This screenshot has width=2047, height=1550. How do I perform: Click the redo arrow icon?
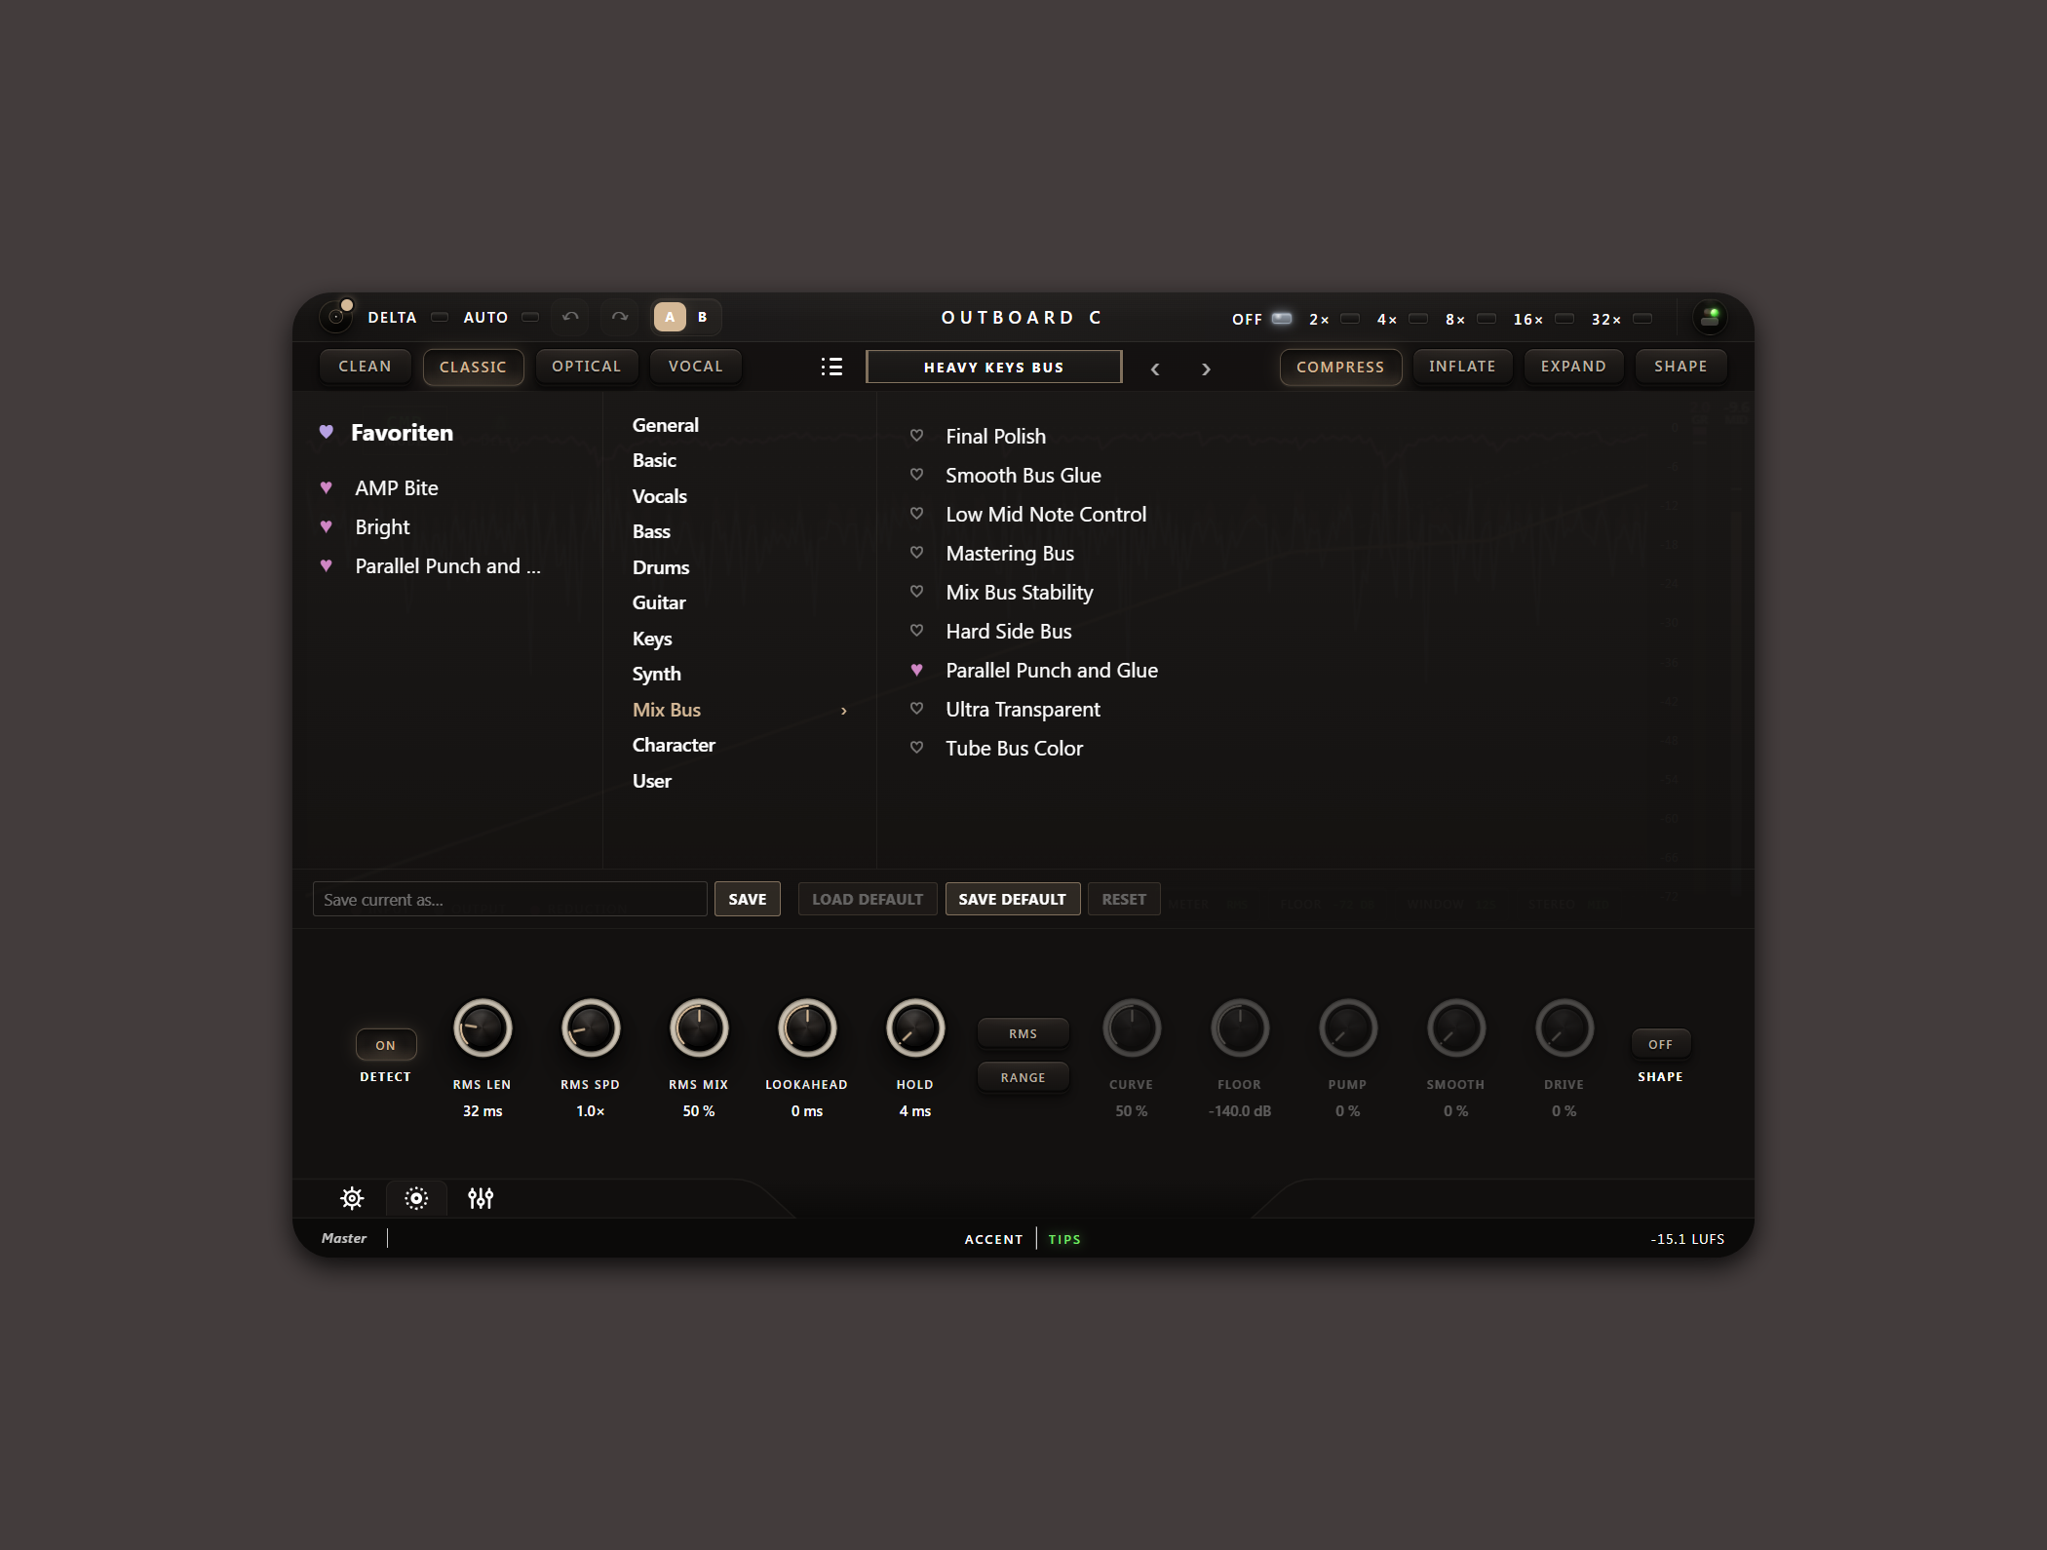point(620,317)
